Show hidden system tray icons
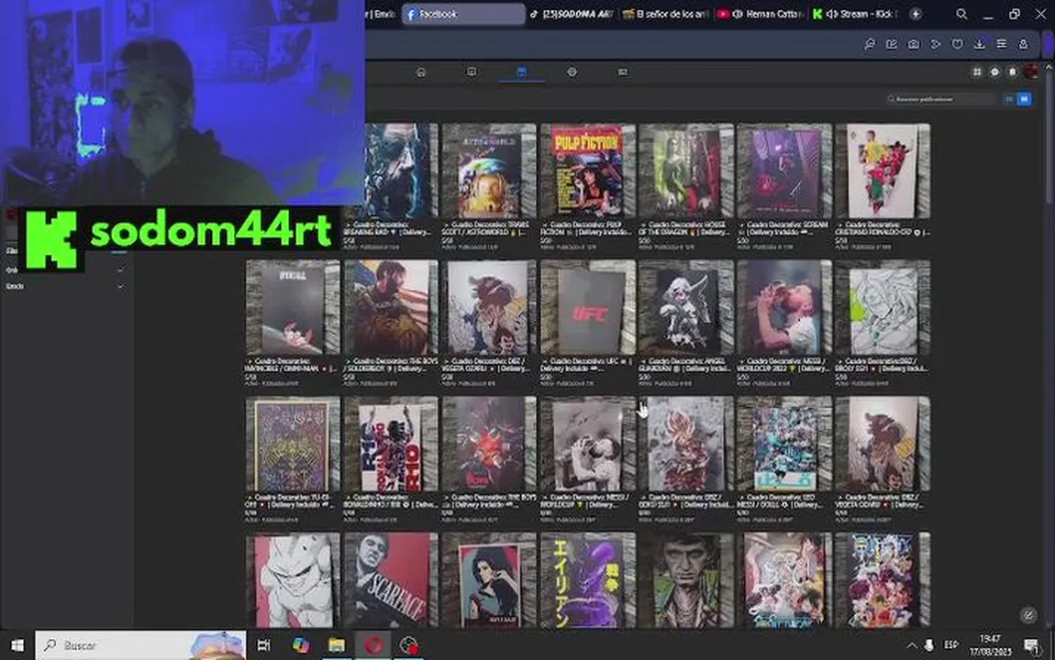This screenshot has height=660, width=1055. [x=912, y=645]
